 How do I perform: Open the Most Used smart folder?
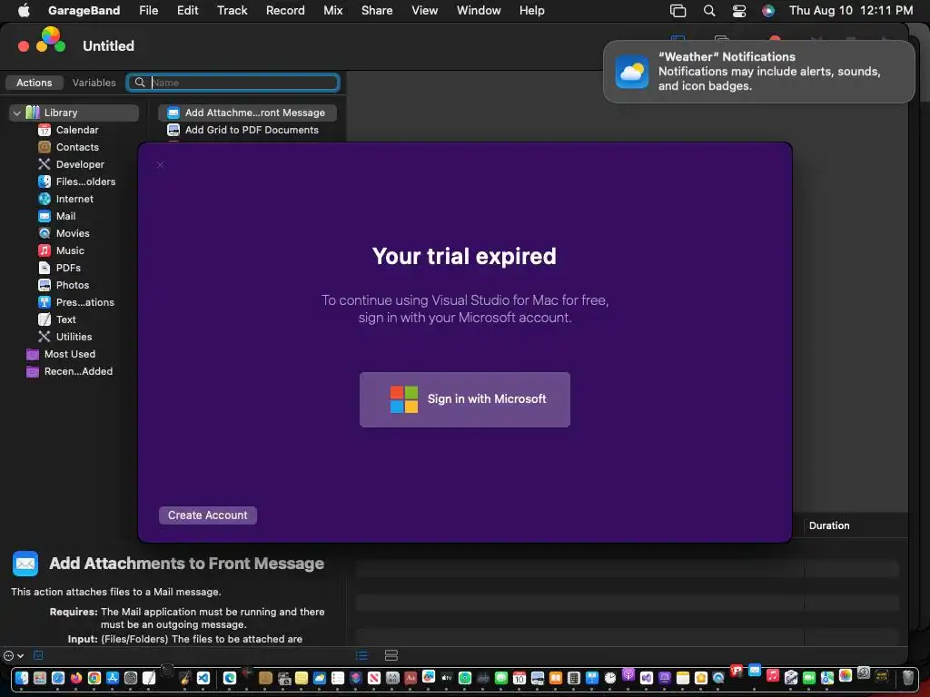tap(69, 354)
